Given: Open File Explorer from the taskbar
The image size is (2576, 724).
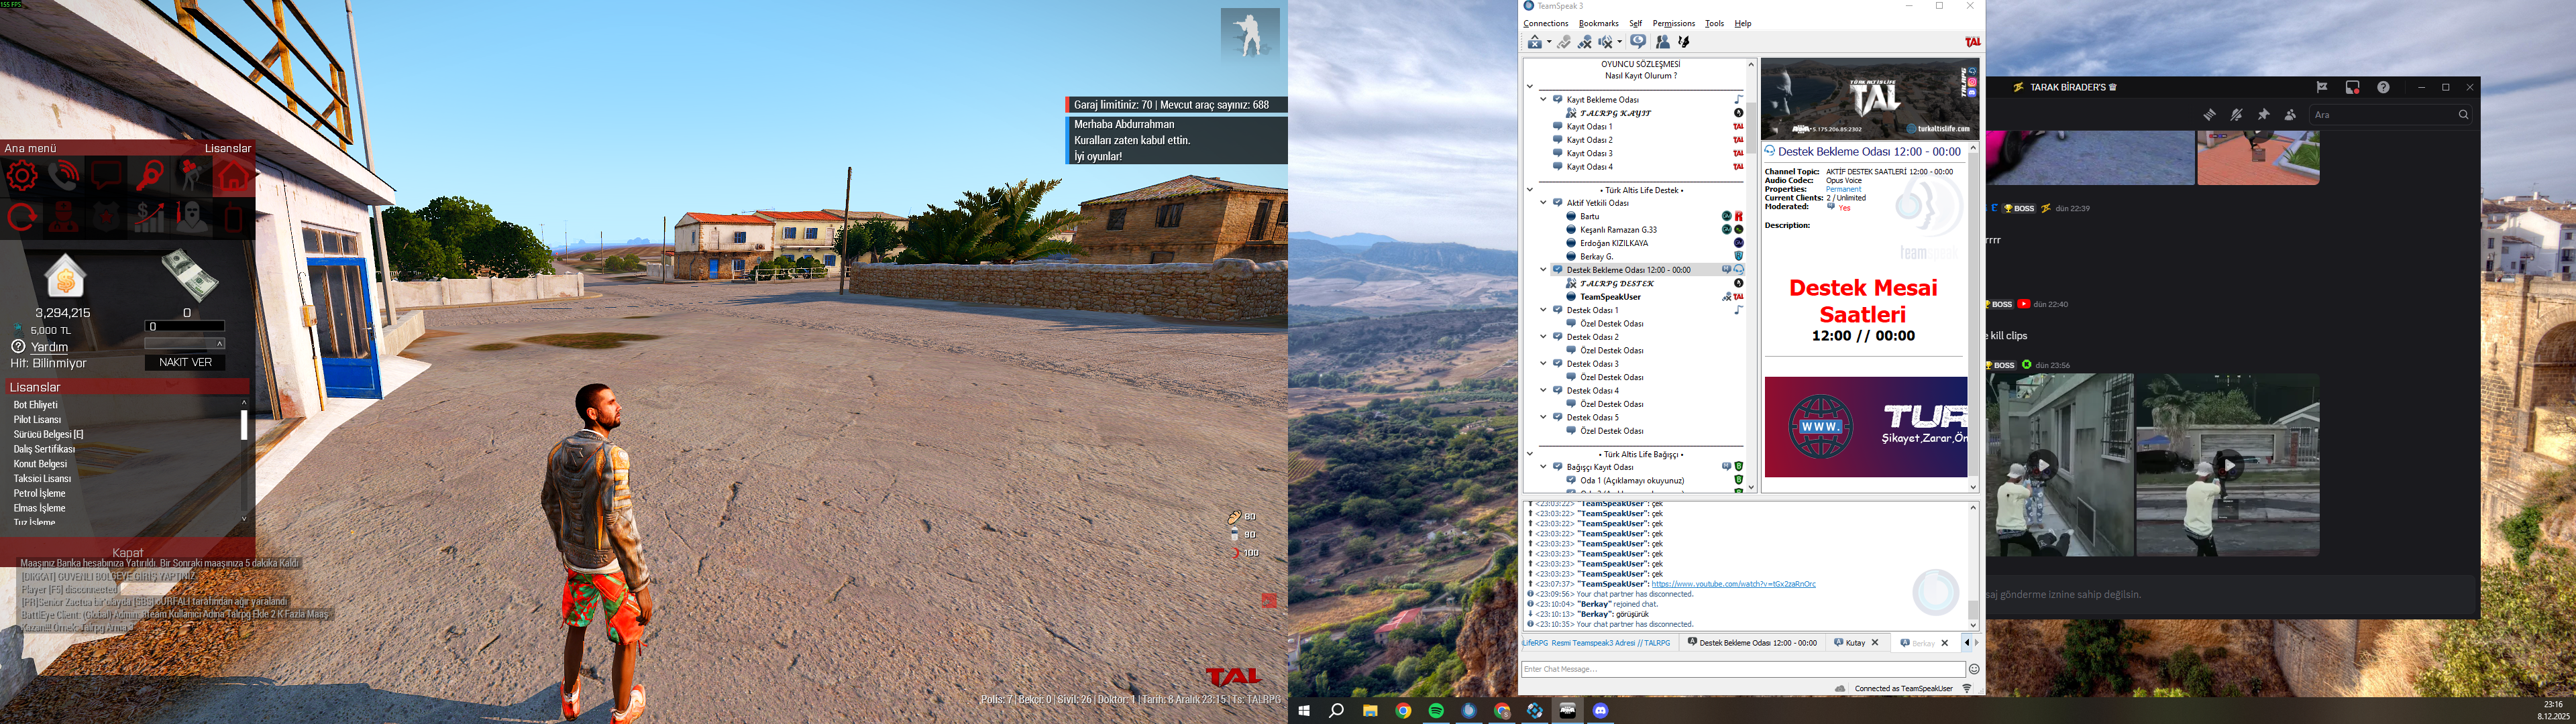Looking at the screenshot, I should pyautogui.click(x=1370, y=711).
